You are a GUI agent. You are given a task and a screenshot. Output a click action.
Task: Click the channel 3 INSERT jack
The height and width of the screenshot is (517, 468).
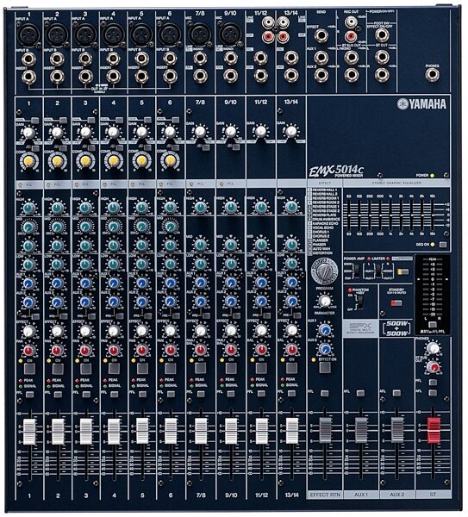click(85, 77)
